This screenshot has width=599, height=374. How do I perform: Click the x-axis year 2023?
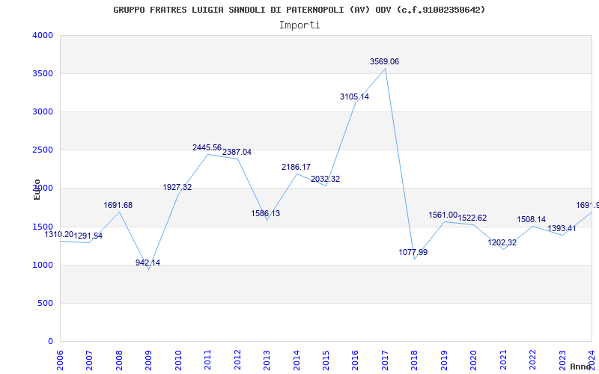pos(562,360)
